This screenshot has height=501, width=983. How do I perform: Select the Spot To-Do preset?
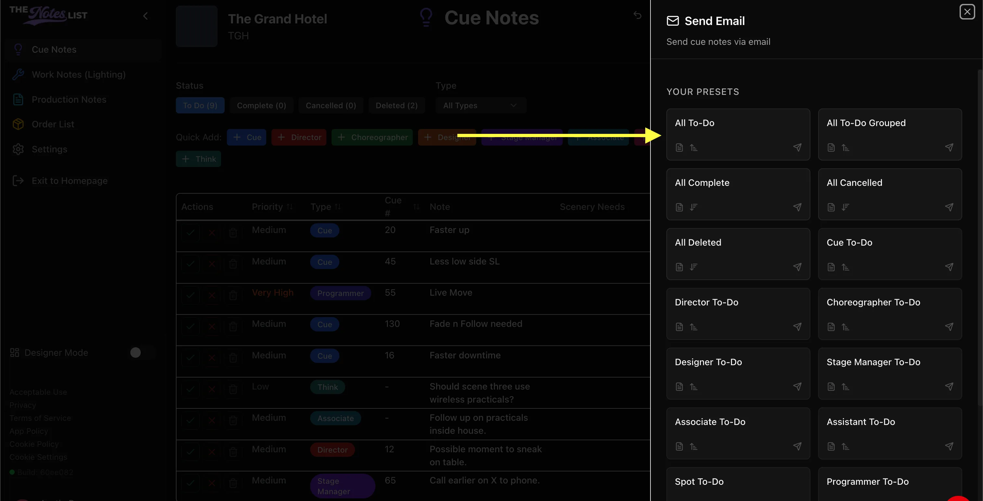click(738, 484)
